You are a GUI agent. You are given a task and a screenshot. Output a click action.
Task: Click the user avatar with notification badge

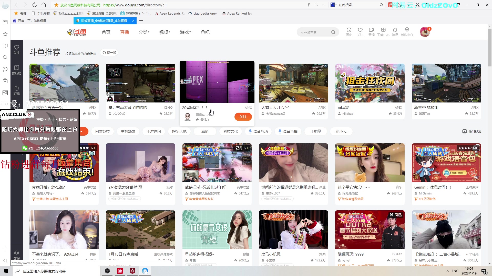point(425,32)
